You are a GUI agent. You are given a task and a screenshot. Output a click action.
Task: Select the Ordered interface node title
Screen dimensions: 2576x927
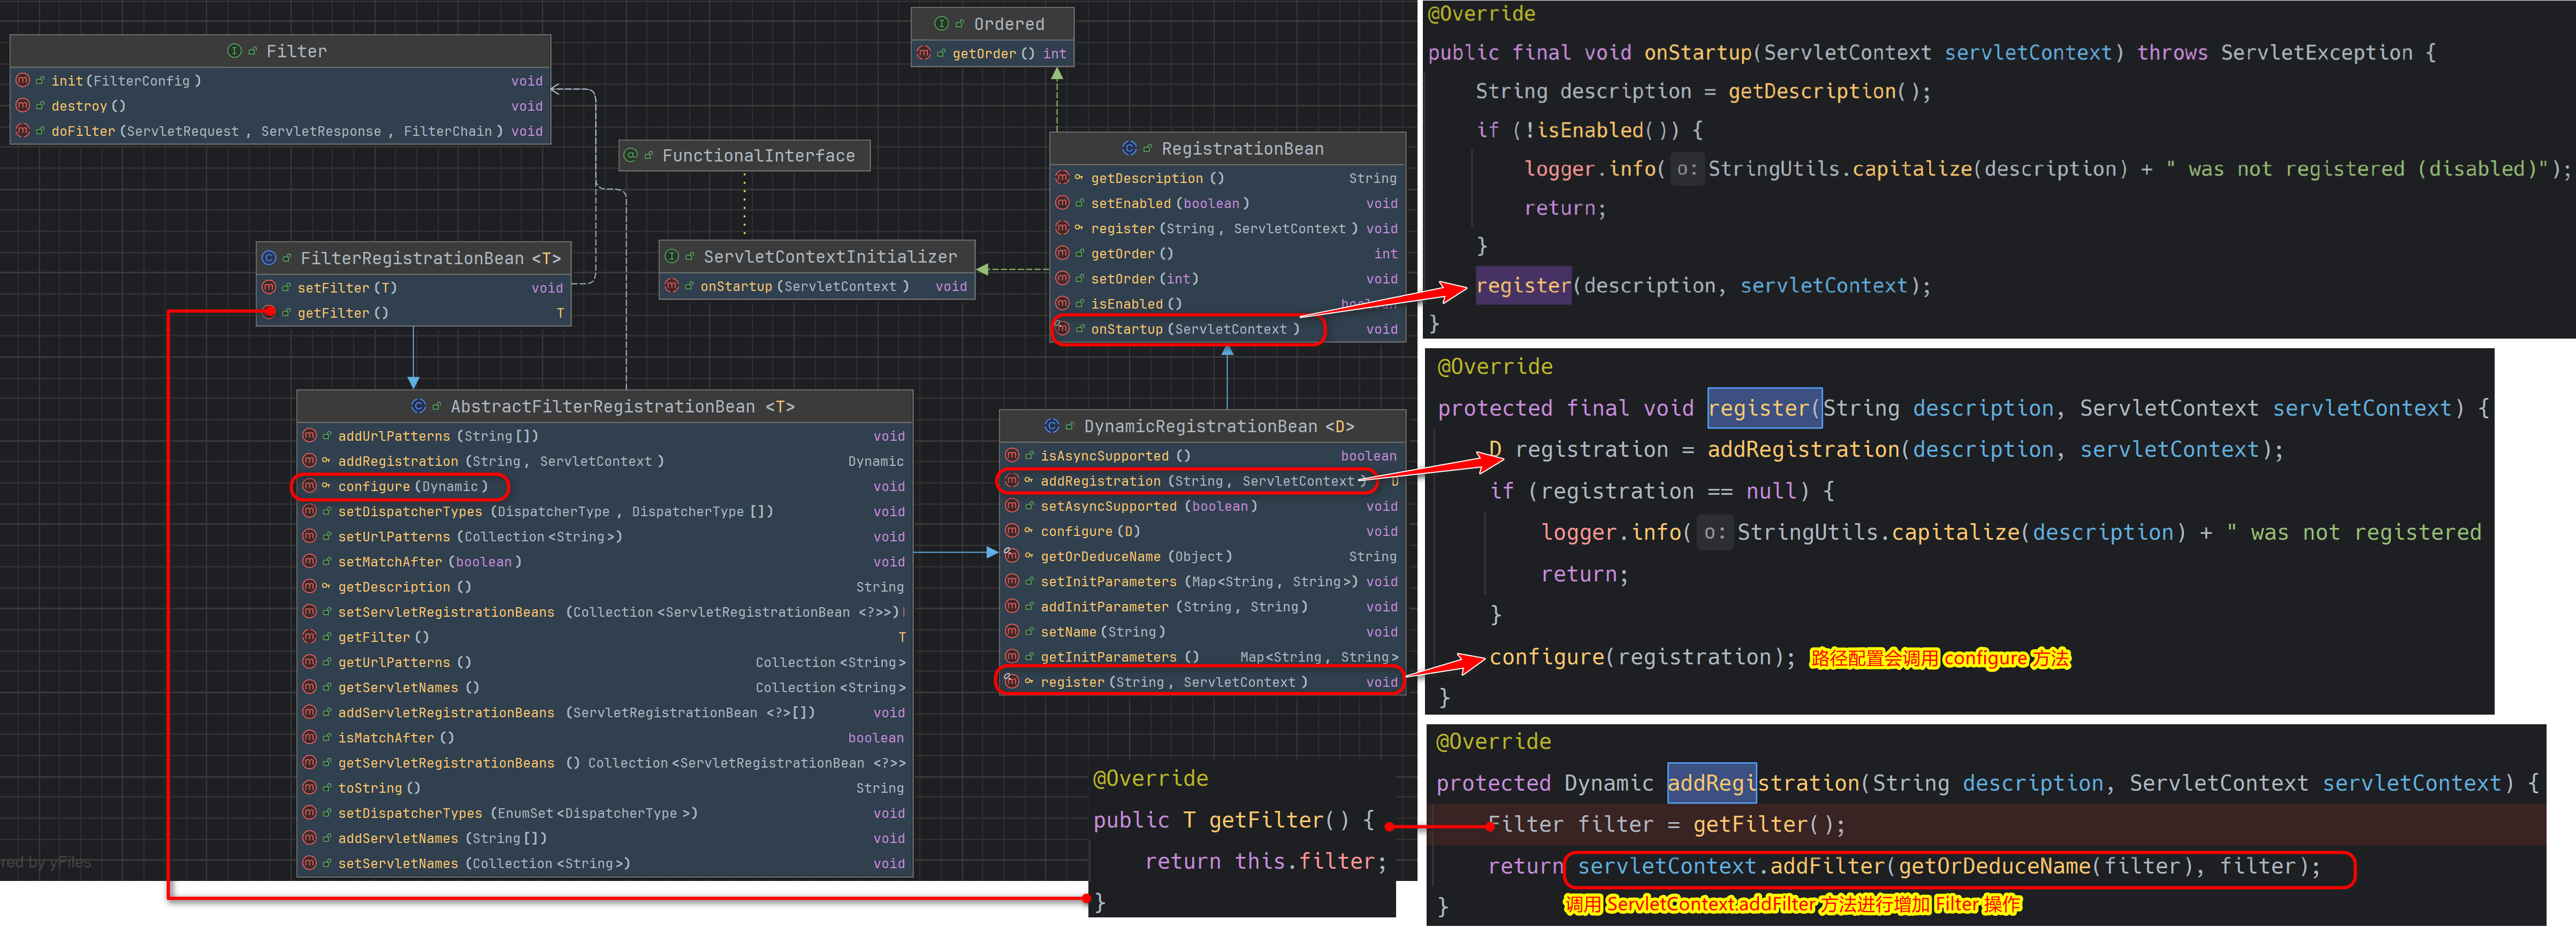point(1009,24)
